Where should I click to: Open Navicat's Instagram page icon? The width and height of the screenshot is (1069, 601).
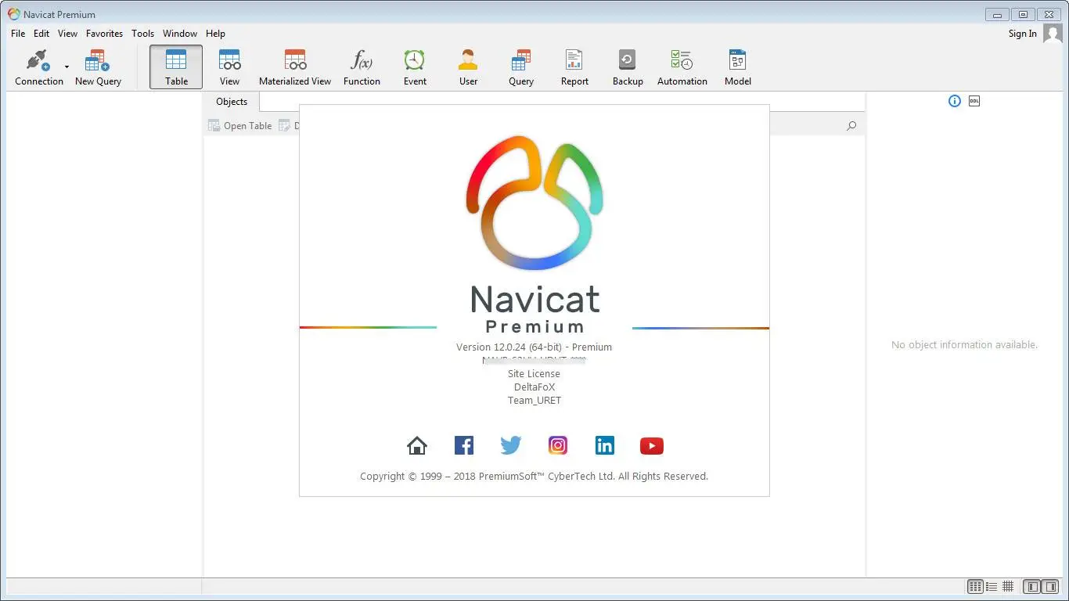pos(558,446)
